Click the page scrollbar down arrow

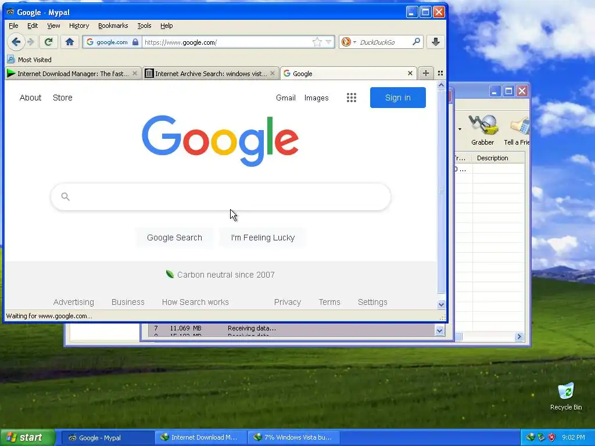click(x=441, y=304)
